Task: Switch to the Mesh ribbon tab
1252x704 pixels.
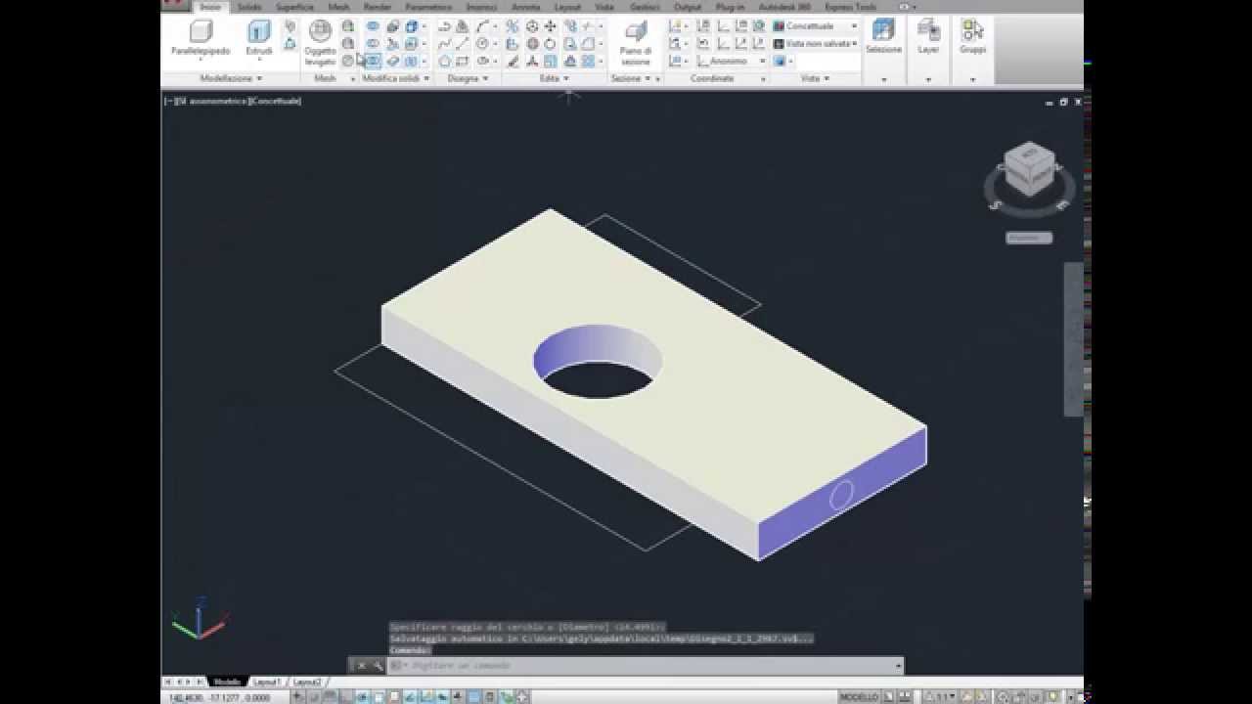Action: click(x=338, y=7)
